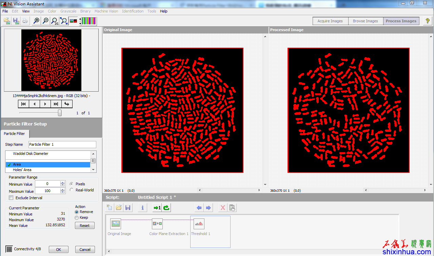Toggle the Area measurement checkmark
This screenshot has height=256, width=434.
tap(9, 165)
